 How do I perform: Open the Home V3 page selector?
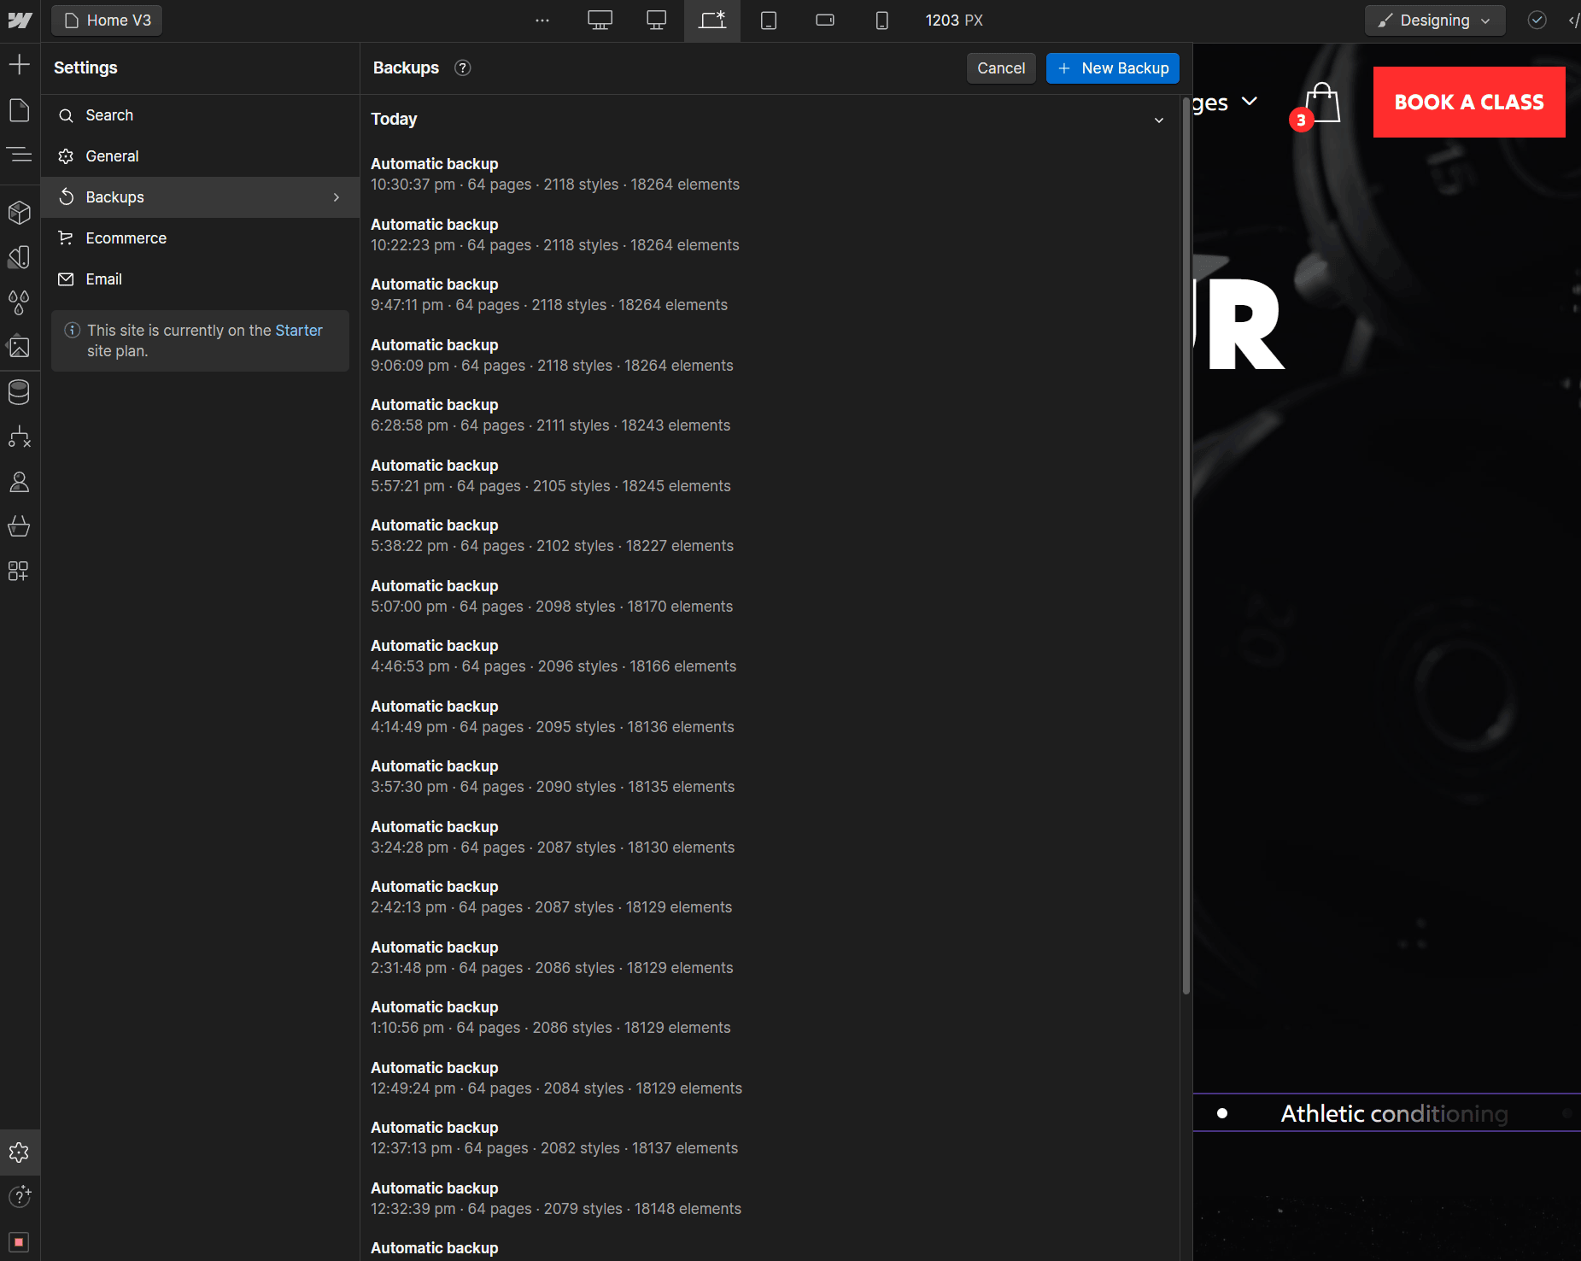107,21
